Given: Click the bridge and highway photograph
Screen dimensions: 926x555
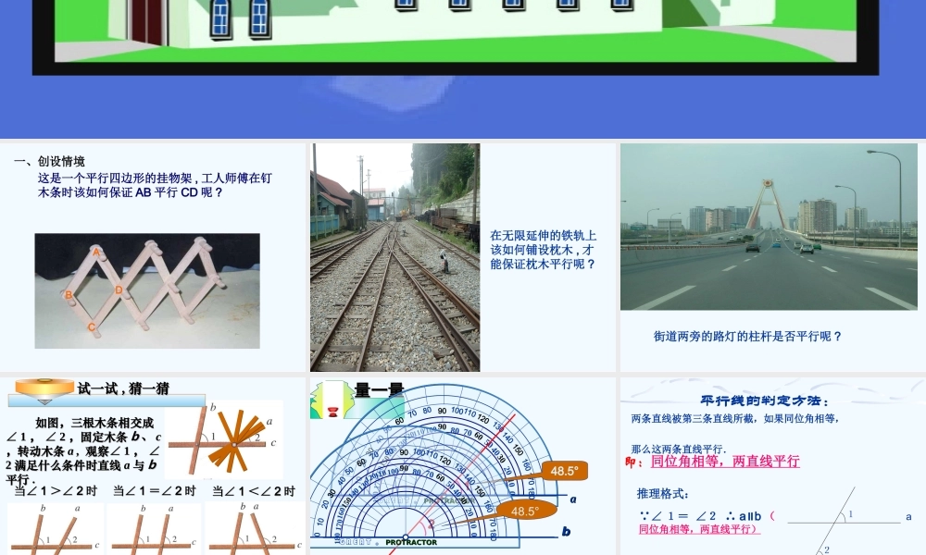Looking at the screenshot, I should 769,227.
